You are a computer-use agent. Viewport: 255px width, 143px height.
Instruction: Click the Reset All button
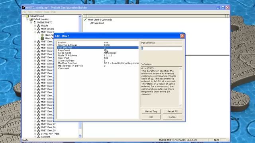point(173,111)
